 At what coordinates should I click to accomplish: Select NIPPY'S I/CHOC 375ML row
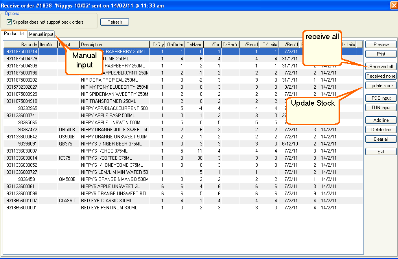(183, 151)
